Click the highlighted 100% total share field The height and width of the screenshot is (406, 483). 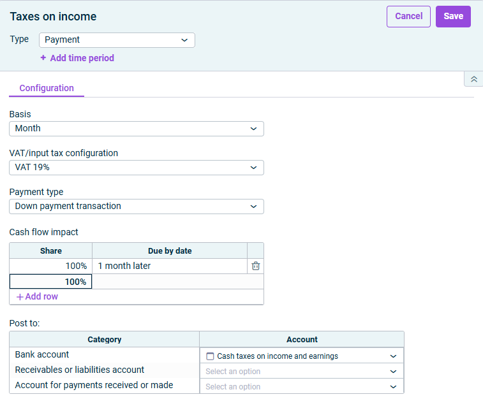click(51, 282)
